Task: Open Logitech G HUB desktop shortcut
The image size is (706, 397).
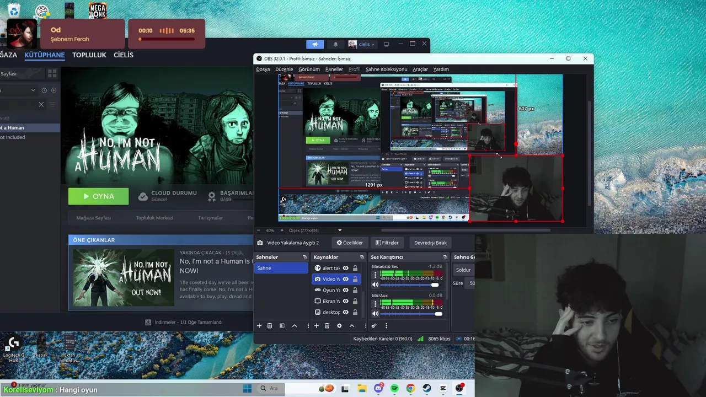Action: [14, 347]
